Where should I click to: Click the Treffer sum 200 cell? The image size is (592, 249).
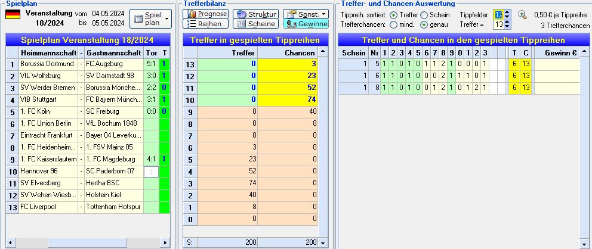point(227,242)
